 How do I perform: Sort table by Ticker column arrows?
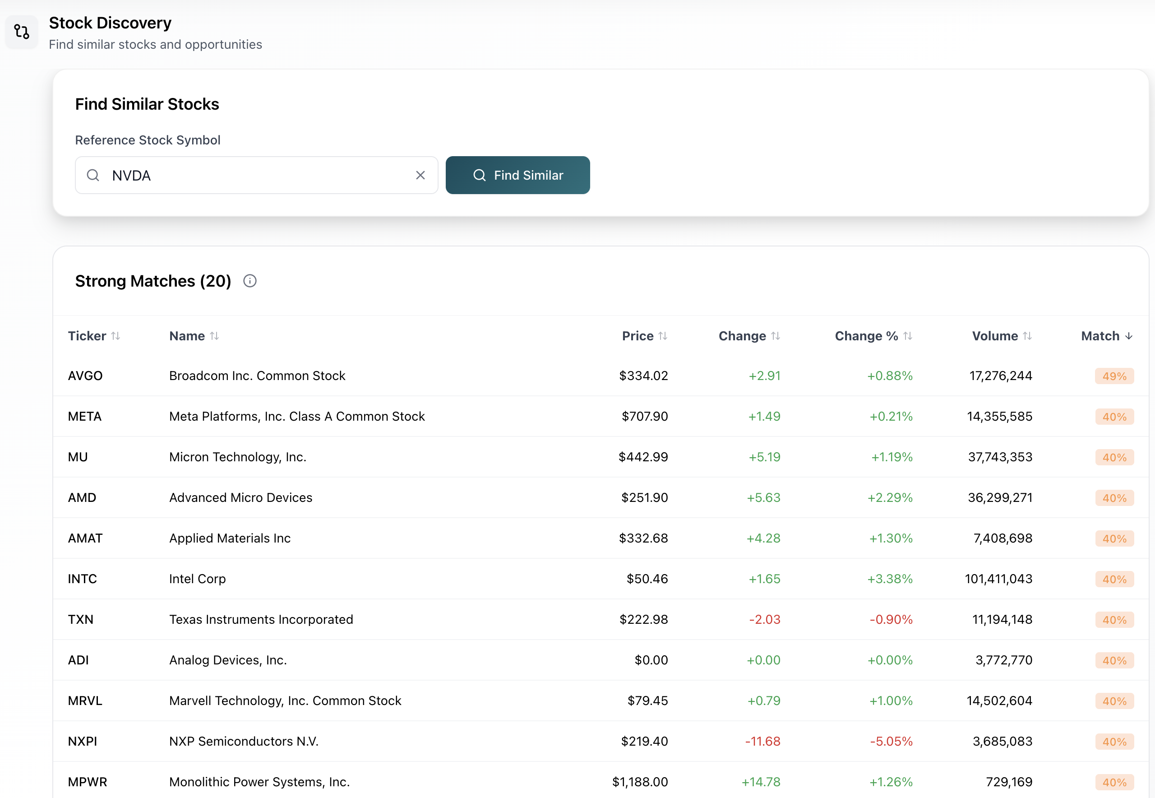pyautogui.click(x=115, y=336)
